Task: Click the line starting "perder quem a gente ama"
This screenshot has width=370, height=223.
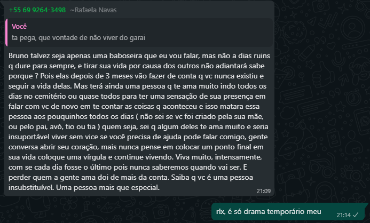Action: pyautogui.click(x=131, y=178)
